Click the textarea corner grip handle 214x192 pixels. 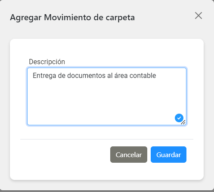183,122
